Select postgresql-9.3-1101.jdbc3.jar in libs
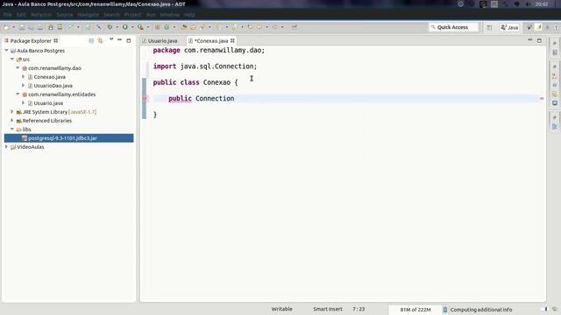Image resolution: width=561 pixels, height=315 pixels. tap(62, 138)
